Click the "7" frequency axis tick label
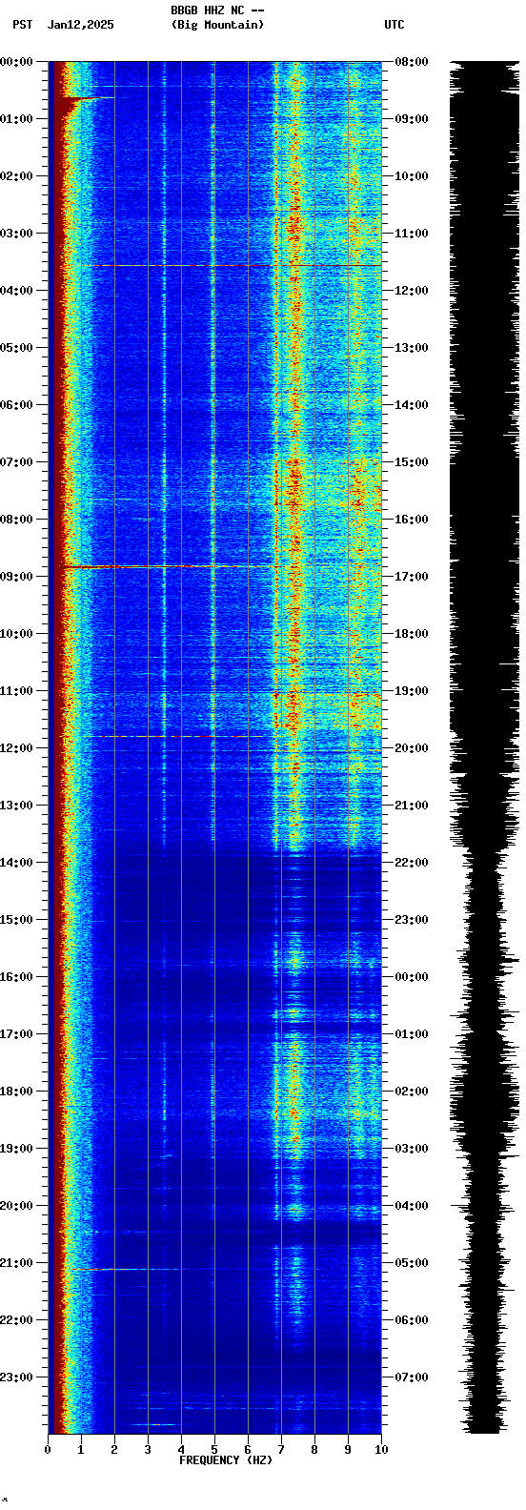 281,1450
